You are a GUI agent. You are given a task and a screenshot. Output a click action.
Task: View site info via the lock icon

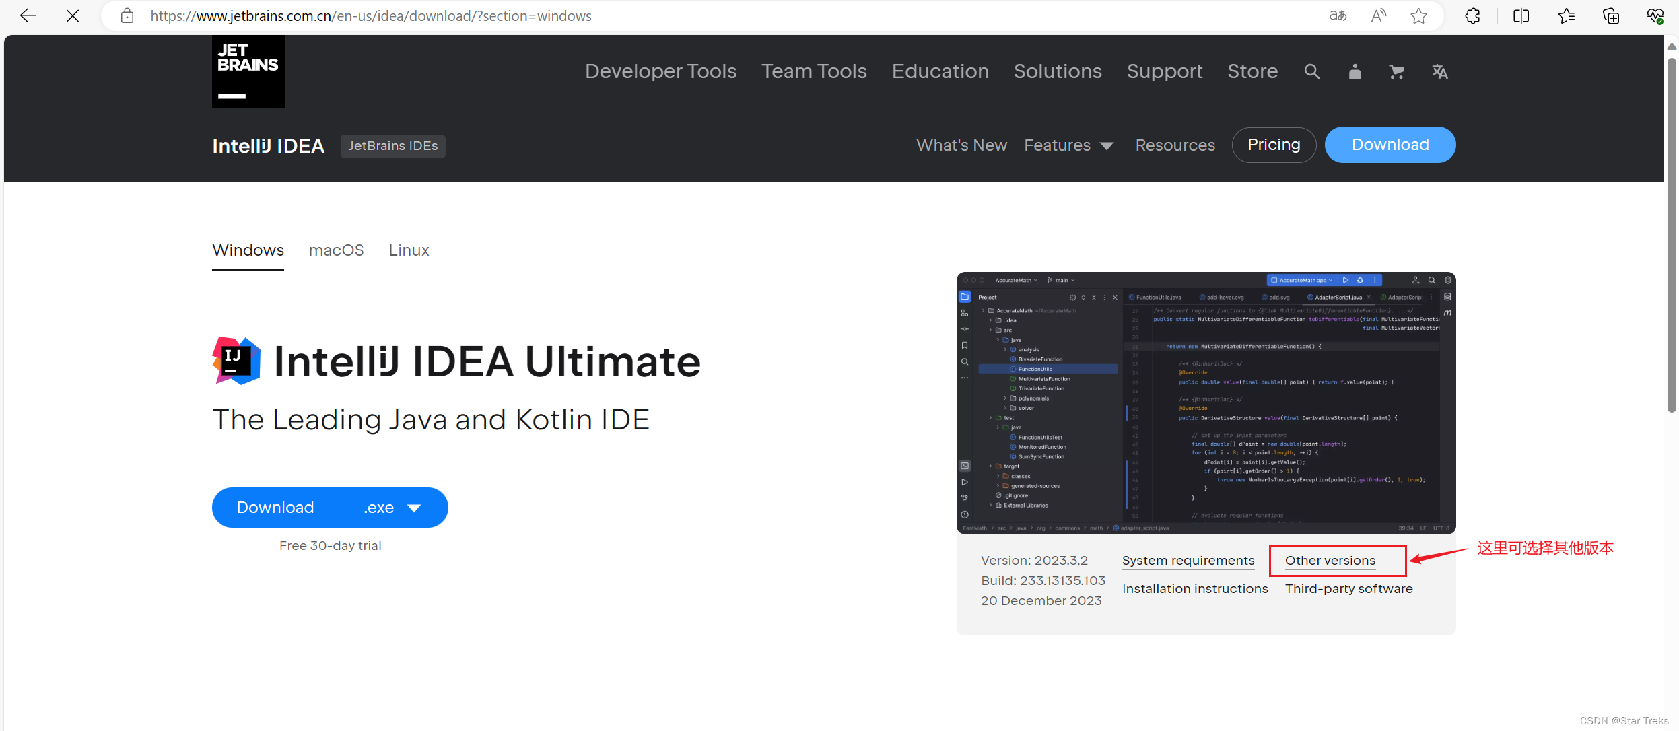[x=127, y=15]
